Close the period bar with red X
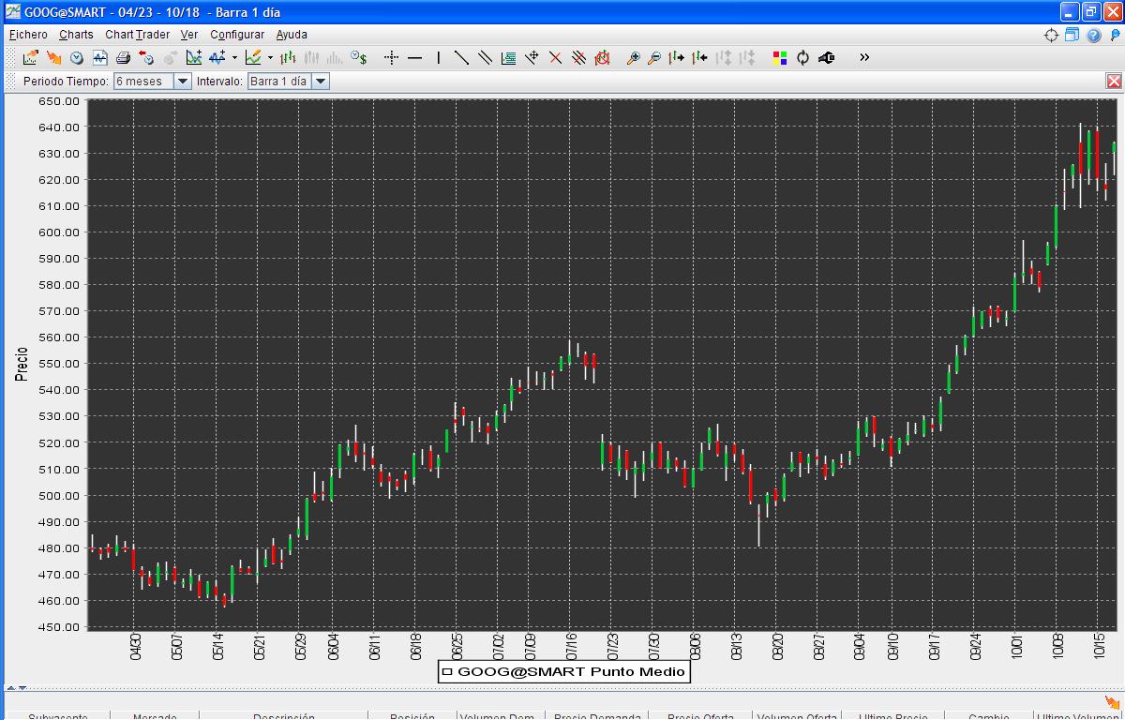Screen dimensions: 1125x720 [x=1114, y=82]
